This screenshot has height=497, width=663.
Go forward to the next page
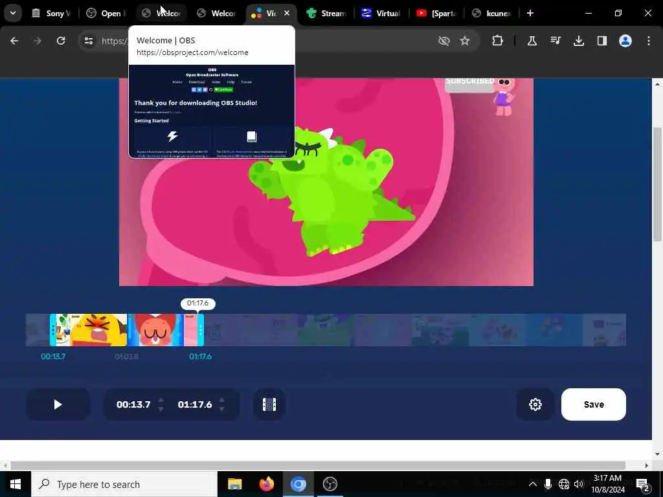[37, 41]
